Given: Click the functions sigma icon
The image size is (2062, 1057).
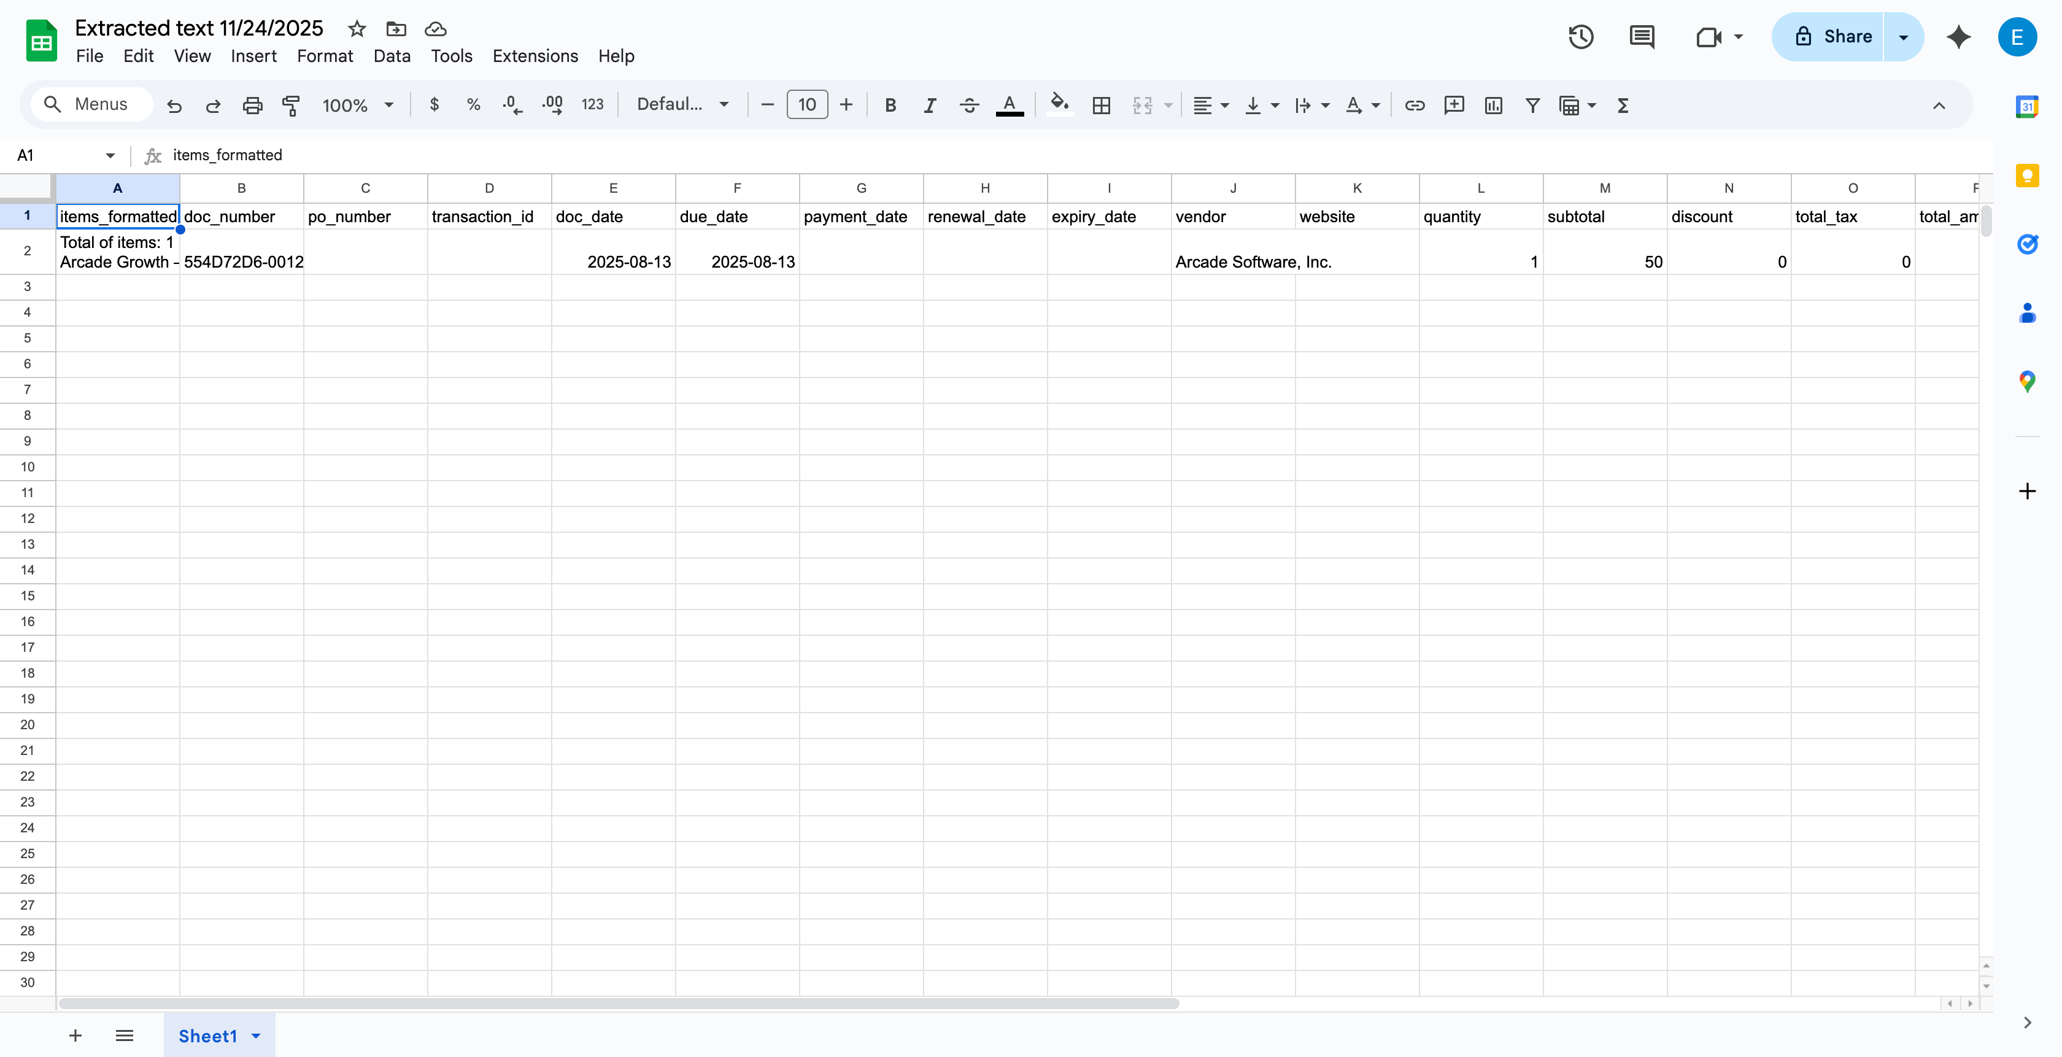Looking at the screenshot, I should 1623,105.
